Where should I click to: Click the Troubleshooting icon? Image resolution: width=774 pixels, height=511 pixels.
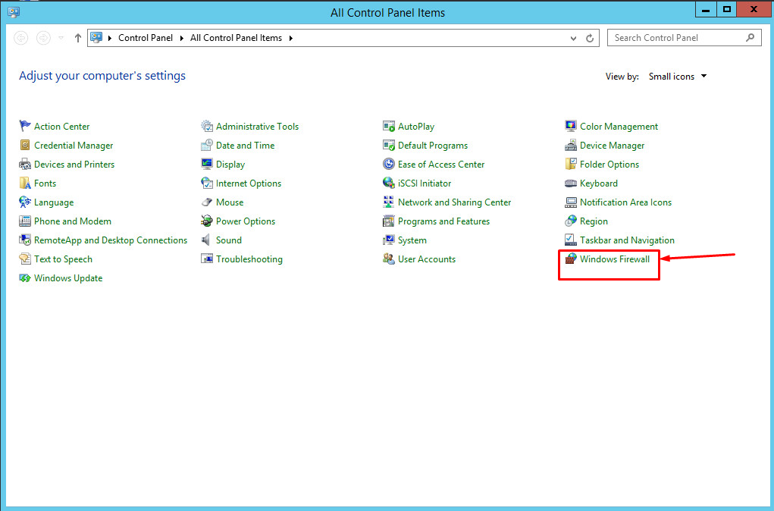coord(207,259)
